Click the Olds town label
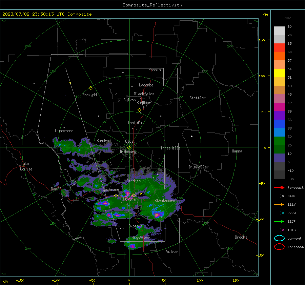 click(129, 141)
